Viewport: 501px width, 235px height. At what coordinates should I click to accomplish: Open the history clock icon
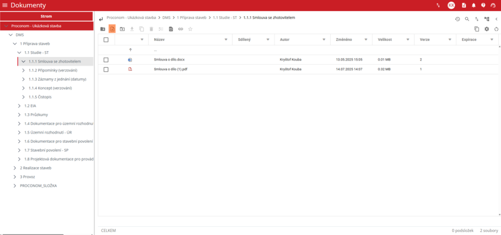click(457, 19)
